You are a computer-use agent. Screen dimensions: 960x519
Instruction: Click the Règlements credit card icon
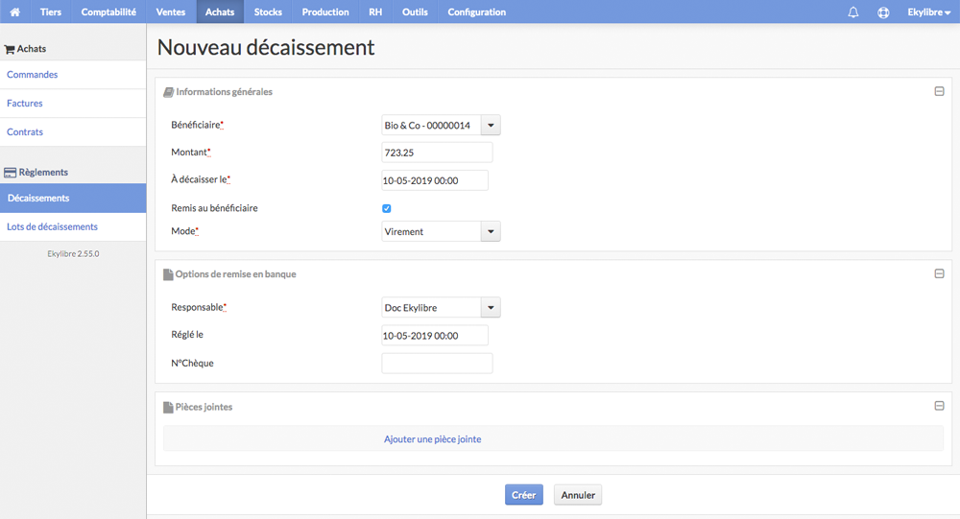pyautogui.click(x=10, y=173)
